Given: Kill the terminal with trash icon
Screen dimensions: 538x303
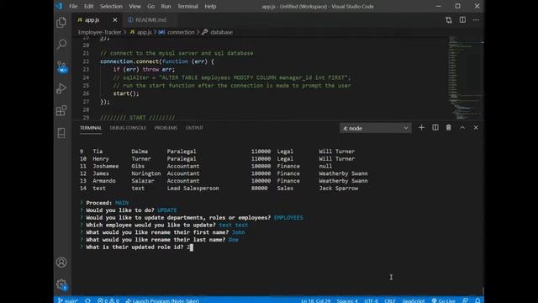Looking at the screenshot, I should click(448, 128).
